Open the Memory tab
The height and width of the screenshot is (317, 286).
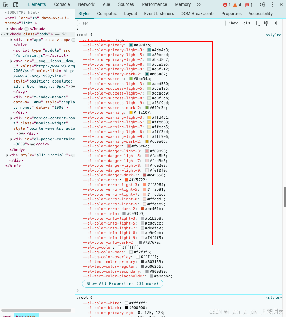tap(183, 4)
